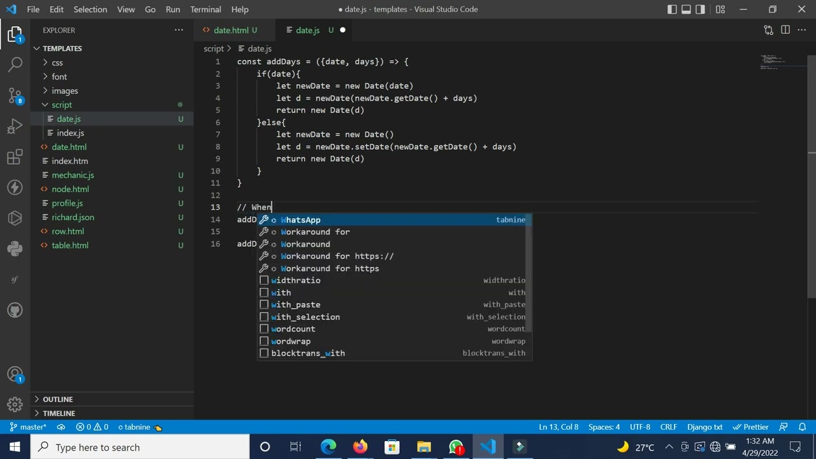816x459 pixels.
Task: Open Microsoft Edge from the taskbar
Action: point(328,447)
